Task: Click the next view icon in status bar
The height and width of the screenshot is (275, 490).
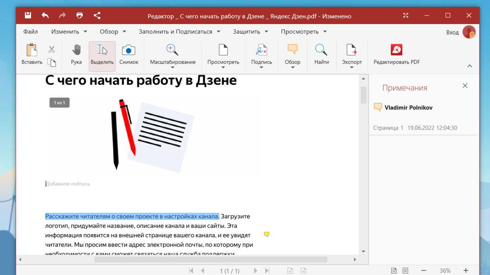Action: [x=303, y=271]
